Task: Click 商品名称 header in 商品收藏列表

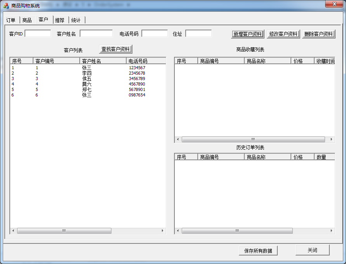Action: [268, 61]
